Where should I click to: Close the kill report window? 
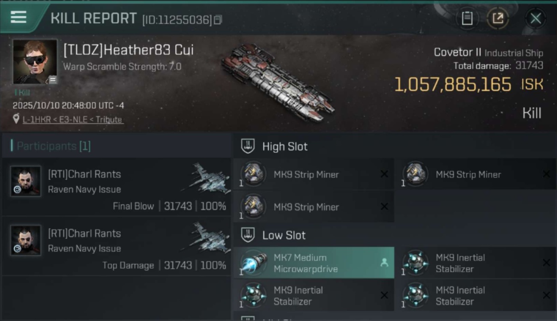535,18
